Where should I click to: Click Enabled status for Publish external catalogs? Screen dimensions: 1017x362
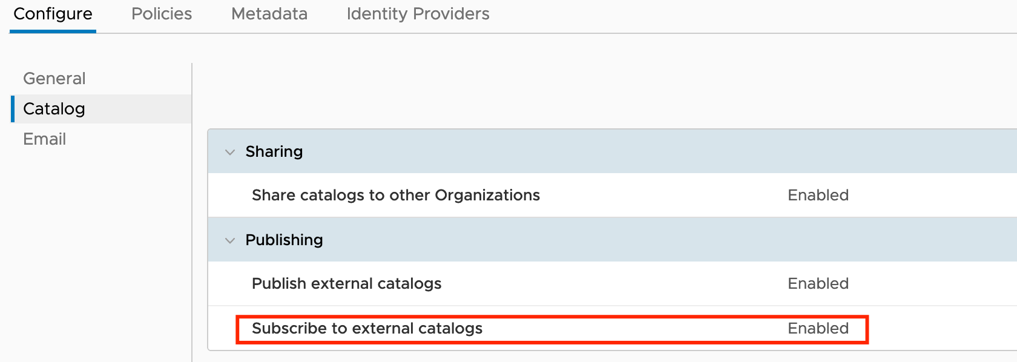[x=818, y=283]
